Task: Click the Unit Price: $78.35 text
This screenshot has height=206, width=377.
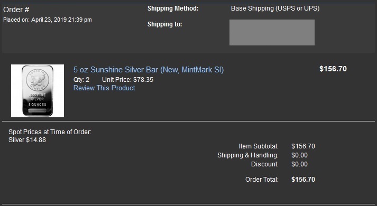Action: [127, 80]
